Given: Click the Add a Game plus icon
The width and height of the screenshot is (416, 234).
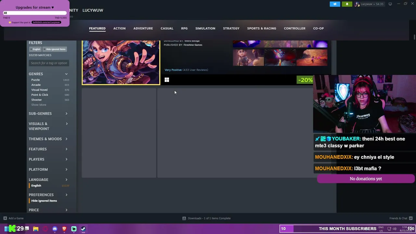Looking at the screenshot, I should pyautogui.click(x=5, y=218).
